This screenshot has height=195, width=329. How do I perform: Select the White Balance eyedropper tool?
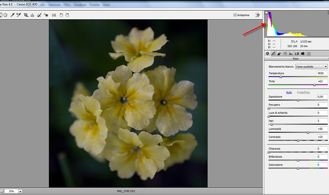pyautogui.click(x=12, y=15)
